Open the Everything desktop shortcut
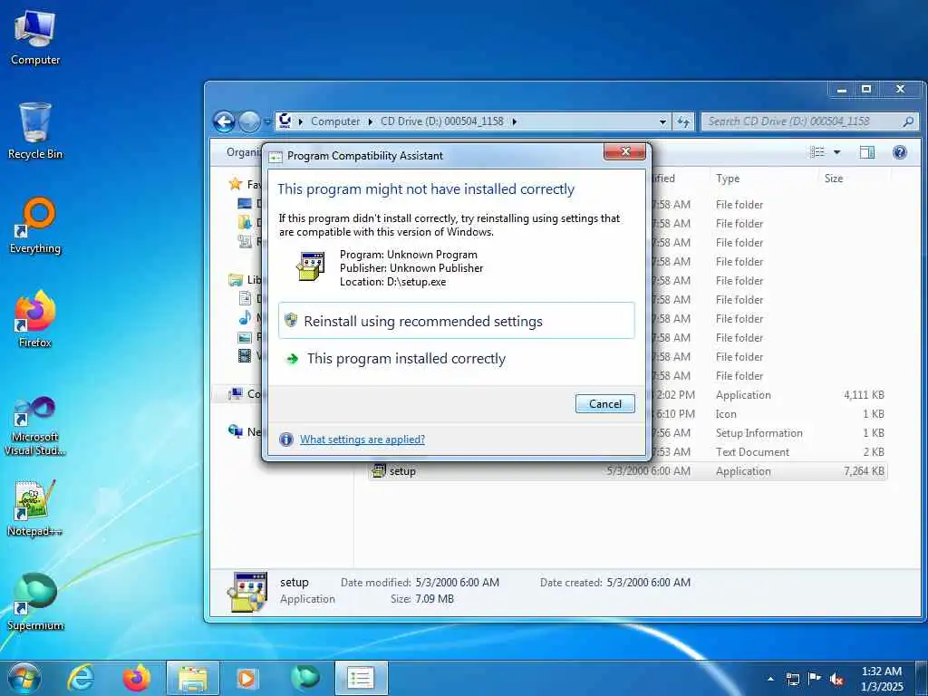The height and width of the screenshot is (696, 928). click(x=35, y=225)
